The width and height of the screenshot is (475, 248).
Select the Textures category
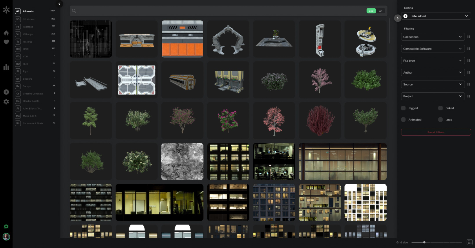click(35, 41)
